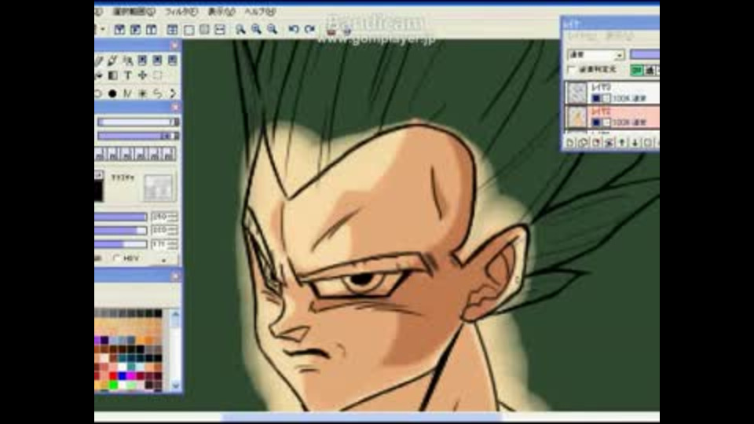Click the leftmost magnifier zoom icon
Screen dimensions: 754x424
(x=240, y=29)
